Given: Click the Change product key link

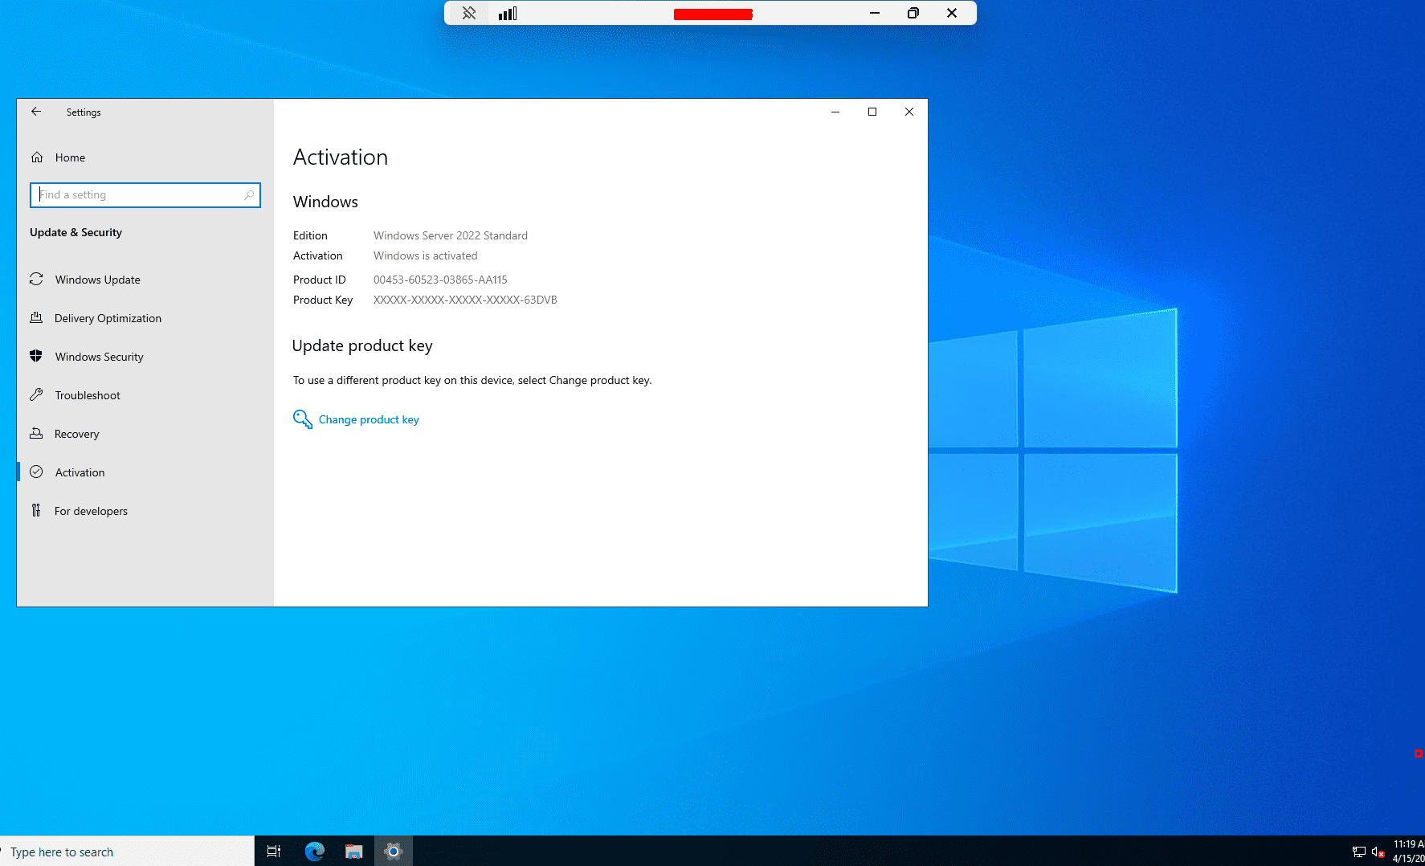Looking at the screenshot, I should pyautogui.click(x=369, y=419).
